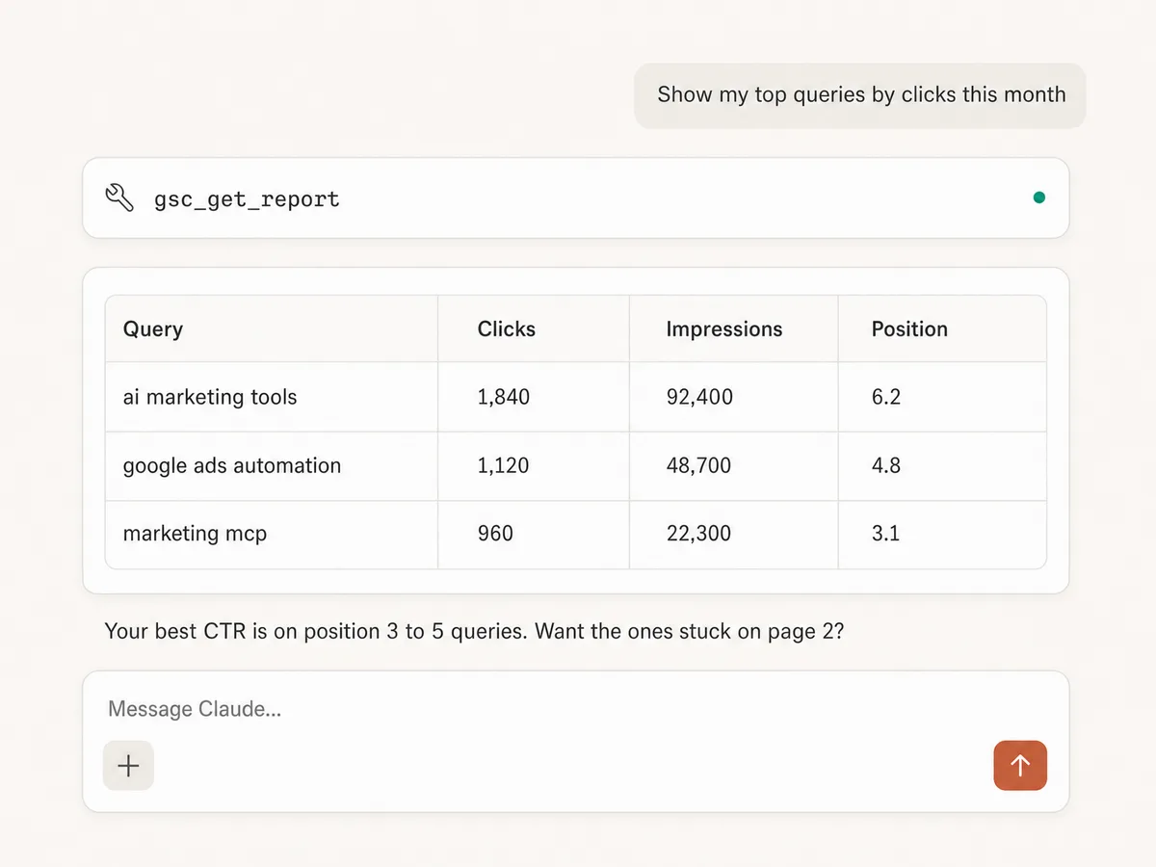Image resolution: width=1156 pixels, height=867 pixels.
Task: Click the wrench icon beside gsc_get_report
Action: [119, 198]
